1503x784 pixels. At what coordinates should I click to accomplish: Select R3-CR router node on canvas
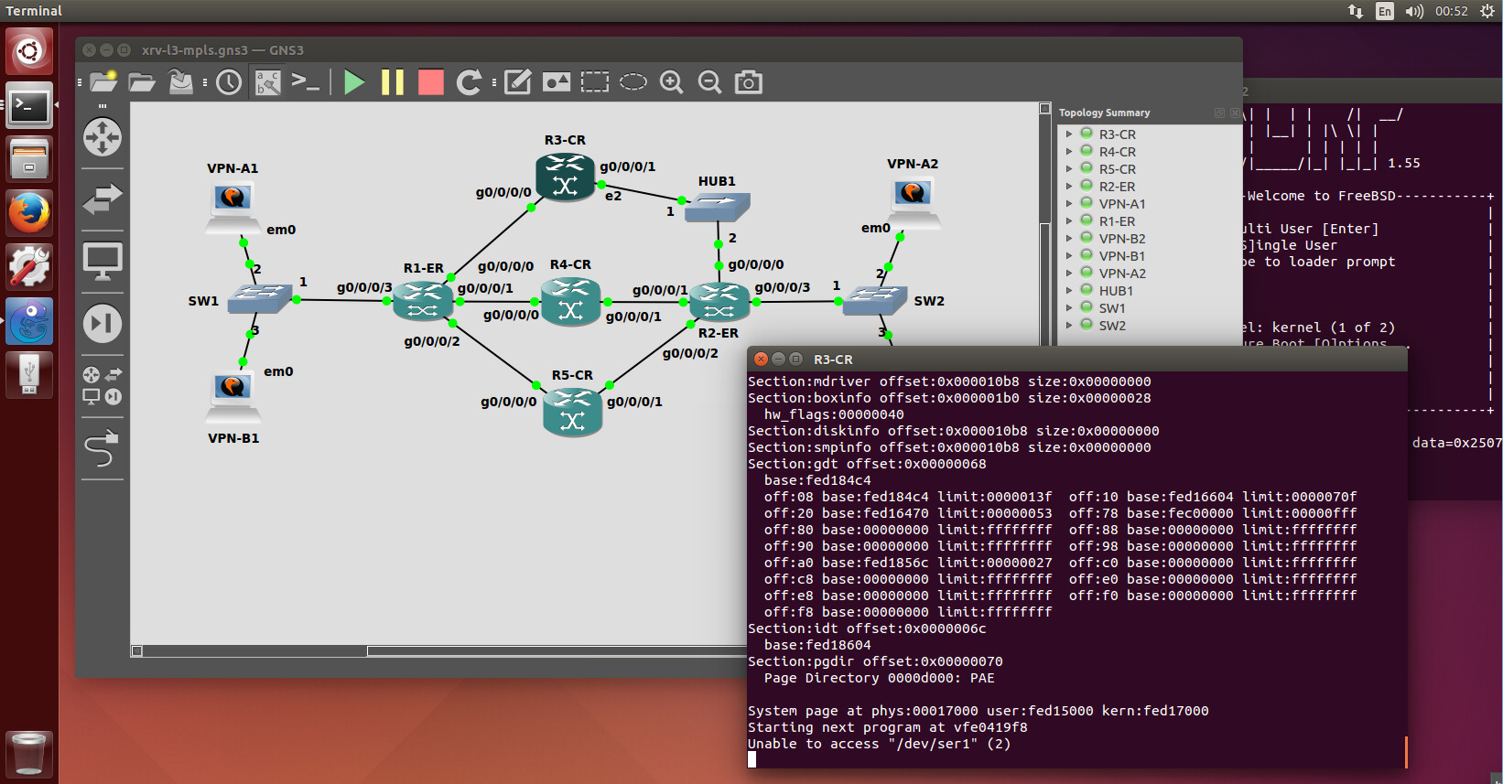pos(566,176)
